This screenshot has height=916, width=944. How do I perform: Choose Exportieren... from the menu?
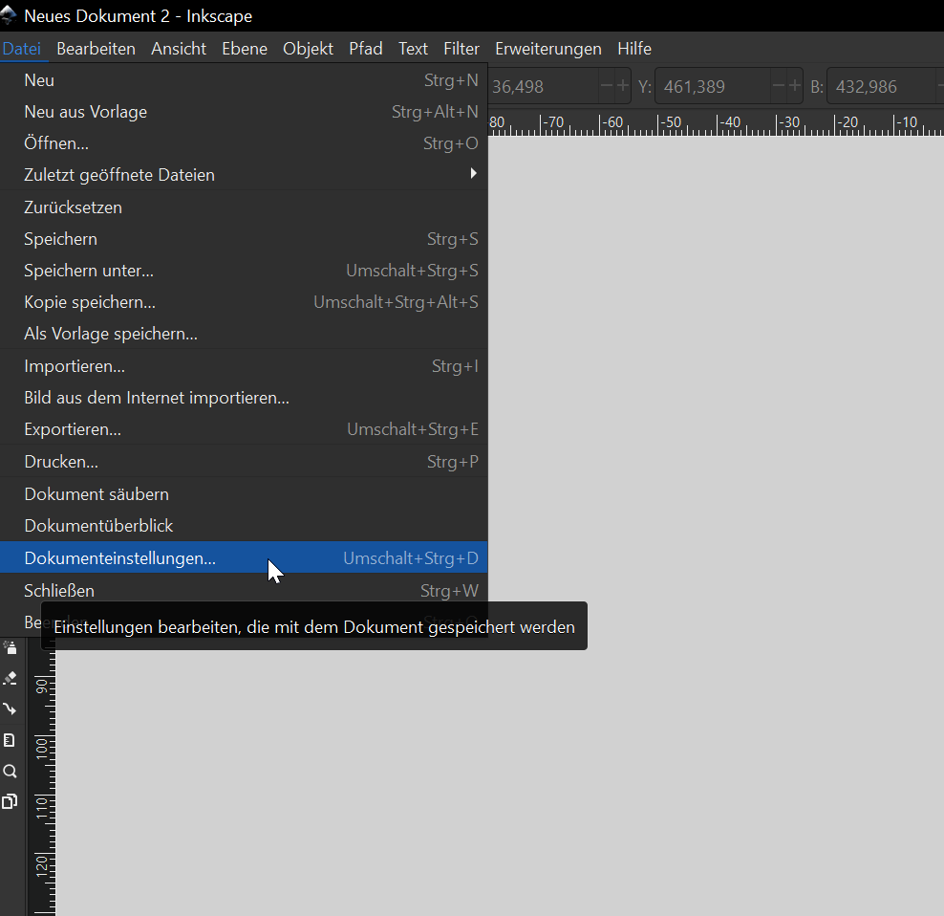[x=244, y=429]
